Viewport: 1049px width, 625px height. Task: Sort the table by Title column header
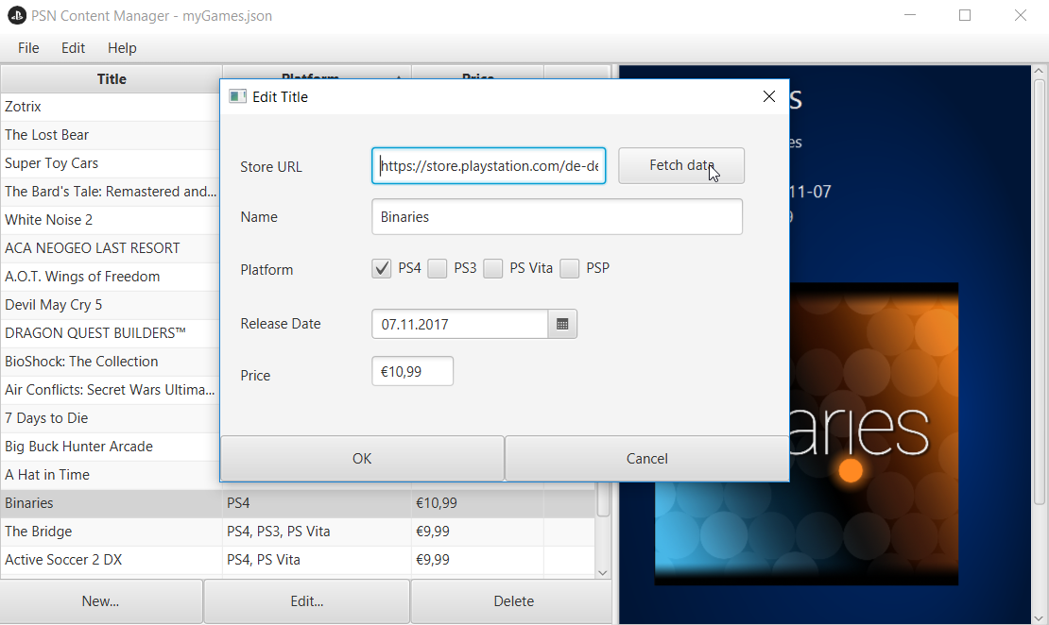(112, 79)
